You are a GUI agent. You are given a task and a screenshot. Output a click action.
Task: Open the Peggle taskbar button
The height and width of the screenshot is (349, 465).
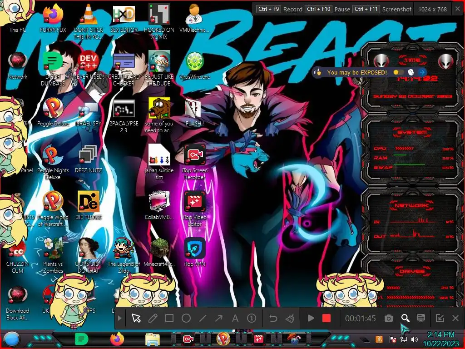point(223,339)
